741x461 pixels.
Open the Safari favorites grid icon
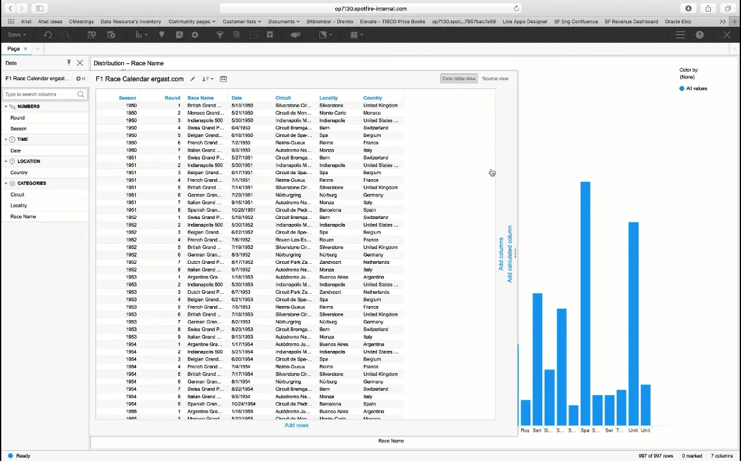[11, 22]
